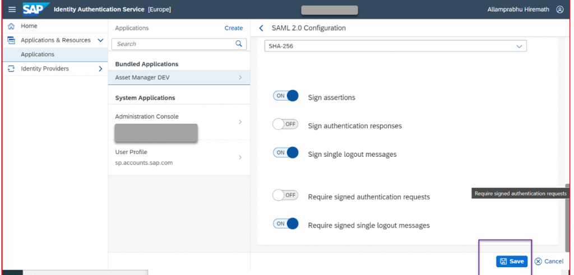Turn off Sign single logout messages
The height and width of the screenshot is (275, 574).
pyautogui.click(x=285, y=152)
